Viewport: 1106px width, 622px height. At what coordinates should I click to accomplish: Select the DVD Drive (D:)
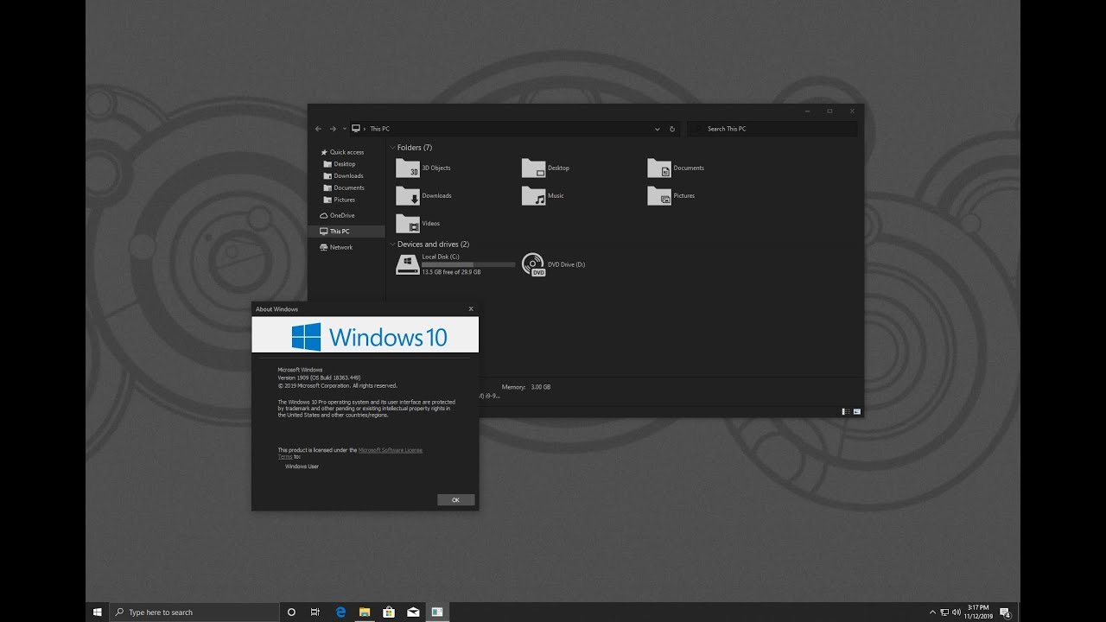click(x=554, y=264)
